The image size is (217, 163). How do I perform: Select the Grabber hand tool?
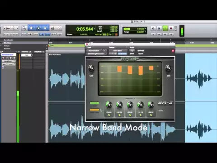point(45,28)
